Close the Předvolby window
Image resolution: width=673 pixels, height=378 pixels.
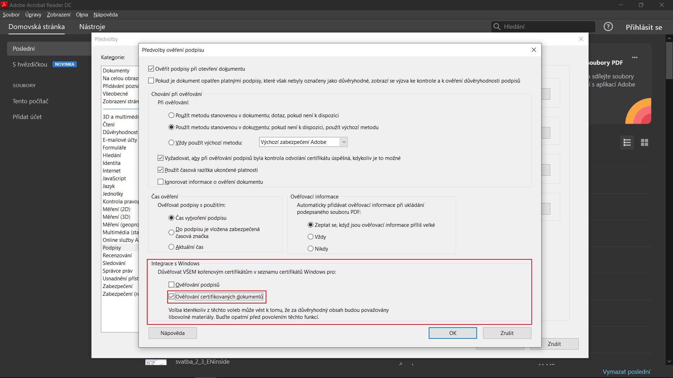pos(581,39)
